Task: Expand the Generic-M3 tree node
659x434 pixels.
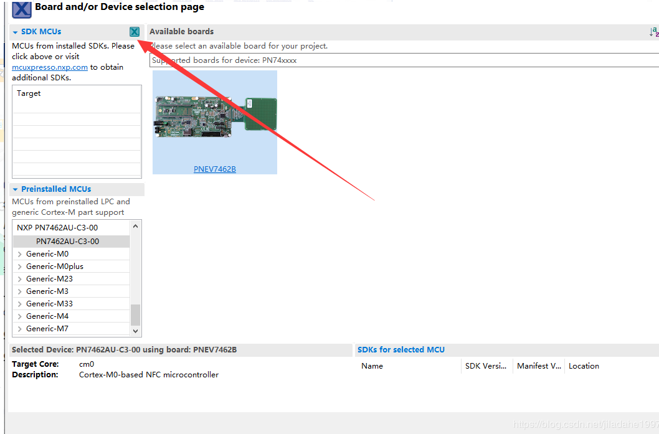Action: coord(20,291)
